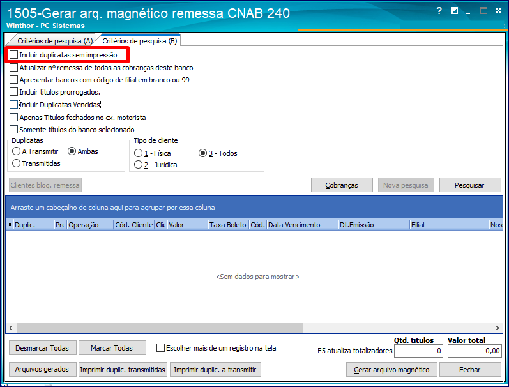Close window with the X icon
Viewport: 509px width, 387px height.
click(x=498, y=11)
